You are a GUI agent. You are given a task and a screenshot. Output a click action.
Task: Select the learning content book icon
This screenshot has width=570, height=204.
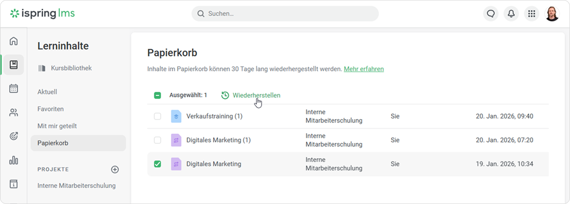point(14,65)
